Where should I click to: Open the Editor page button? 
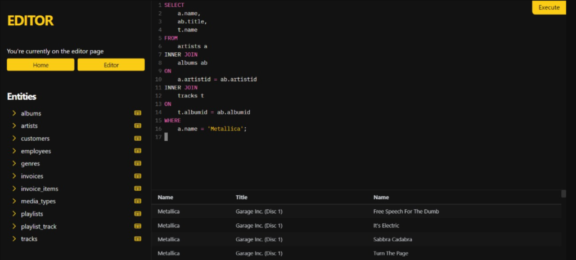click(111, 65)
